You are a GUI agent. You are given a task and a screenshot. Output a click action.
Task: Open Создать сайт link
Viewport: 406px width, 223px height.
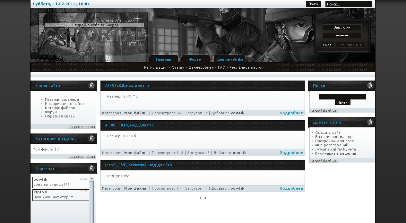point(328,133)
